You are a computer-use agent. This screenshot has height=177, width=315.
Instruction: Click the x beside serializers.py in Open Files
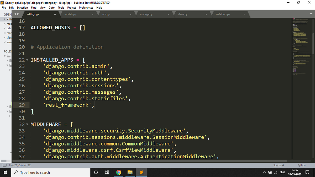pos(5,42)
